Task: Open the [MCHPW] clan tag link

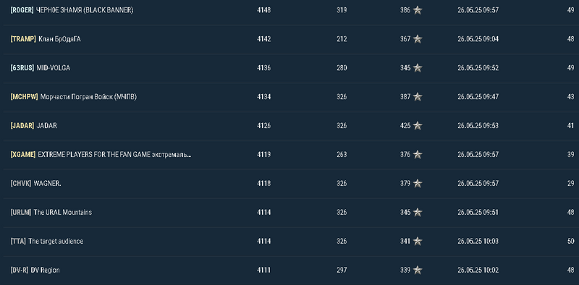Action: point(25,97)
